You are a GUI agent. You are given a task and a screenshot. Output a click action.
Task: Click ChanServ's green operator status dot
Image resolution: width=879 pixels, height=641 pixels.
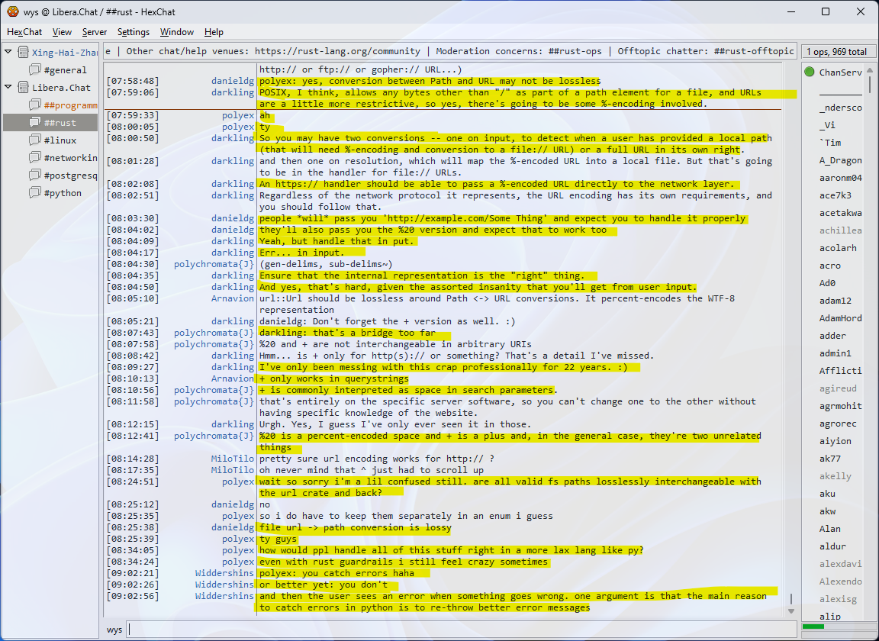[810, 72]
